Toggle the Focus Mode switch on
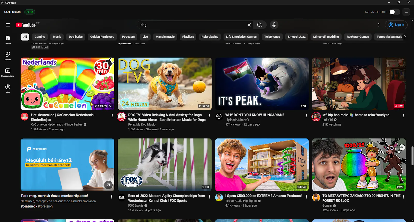This screenshot has width=414, height=222. click(394, 12)
